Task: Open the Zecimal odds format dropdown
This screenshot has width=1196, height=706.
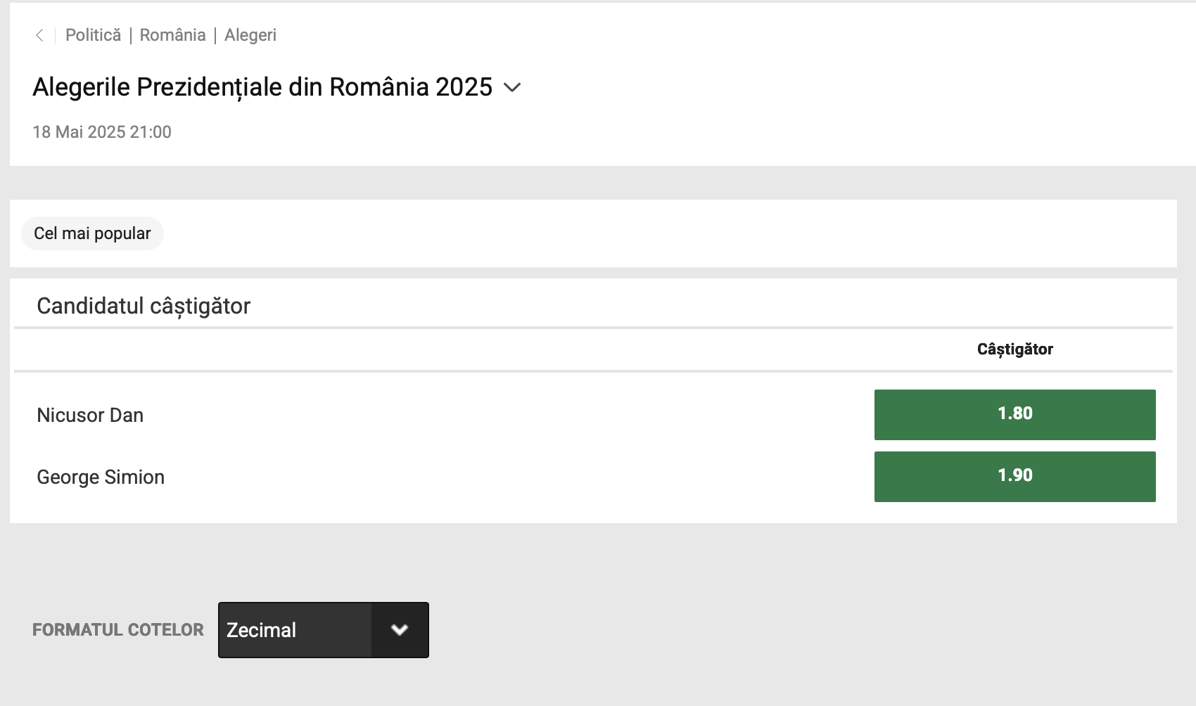Action: click(x=323, y=630)
